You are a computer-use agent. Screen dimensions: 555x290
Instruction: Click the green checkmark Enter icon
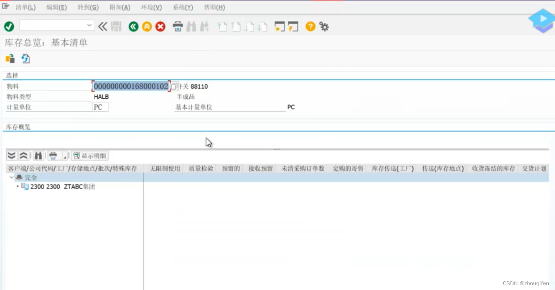point(9,27)
